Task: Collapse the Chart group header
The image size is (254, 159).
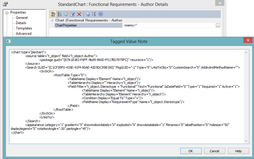Action: pos(52,20)
